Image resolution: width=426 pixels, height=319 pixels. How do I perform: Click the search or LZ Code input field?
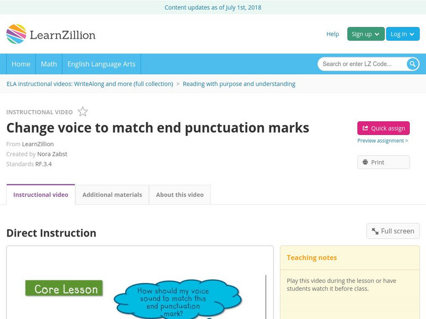(357, 64)
